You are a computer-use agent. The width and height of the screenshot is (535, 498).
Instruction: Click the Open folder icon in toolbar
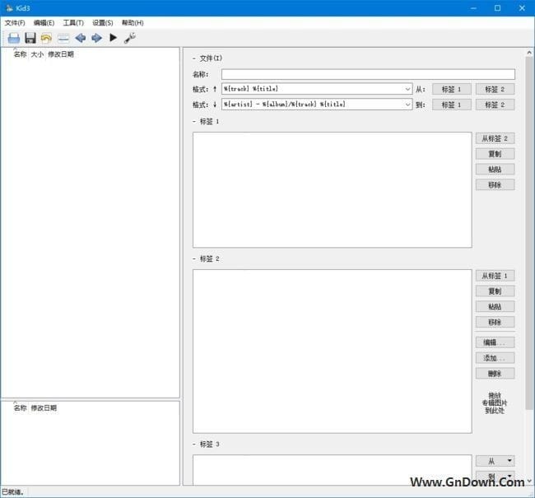pyautogui.click(x=14, y=38)
